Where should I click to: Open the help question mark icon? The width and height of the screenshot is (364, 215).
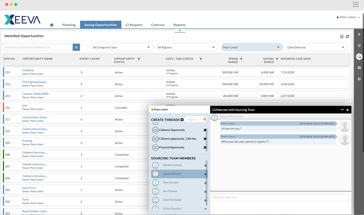[359, 79]
